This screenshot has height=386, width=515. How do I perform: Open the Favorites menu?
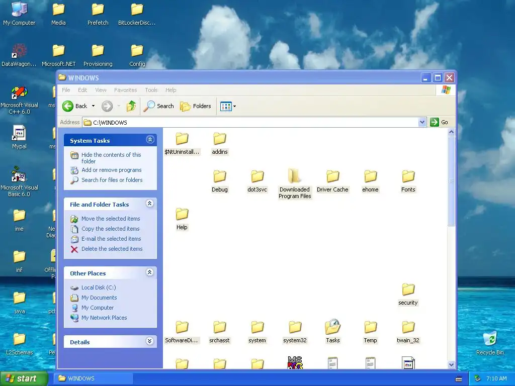pyautogui.click(x=125, y=90)
